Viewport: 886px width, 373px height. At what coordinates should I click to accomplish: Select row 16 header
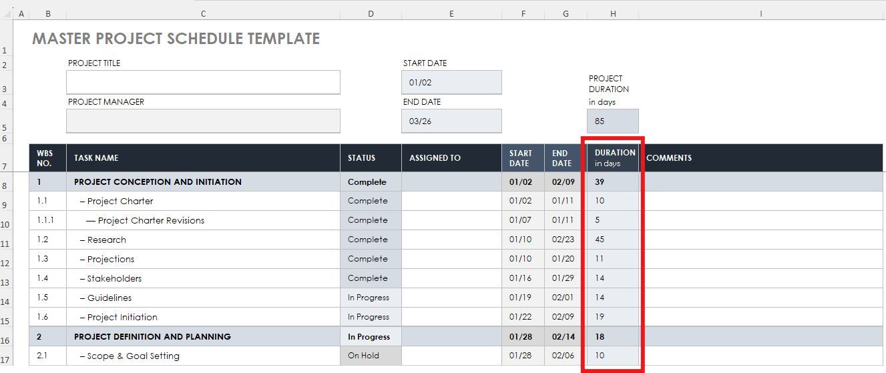[x=5, y=336]
